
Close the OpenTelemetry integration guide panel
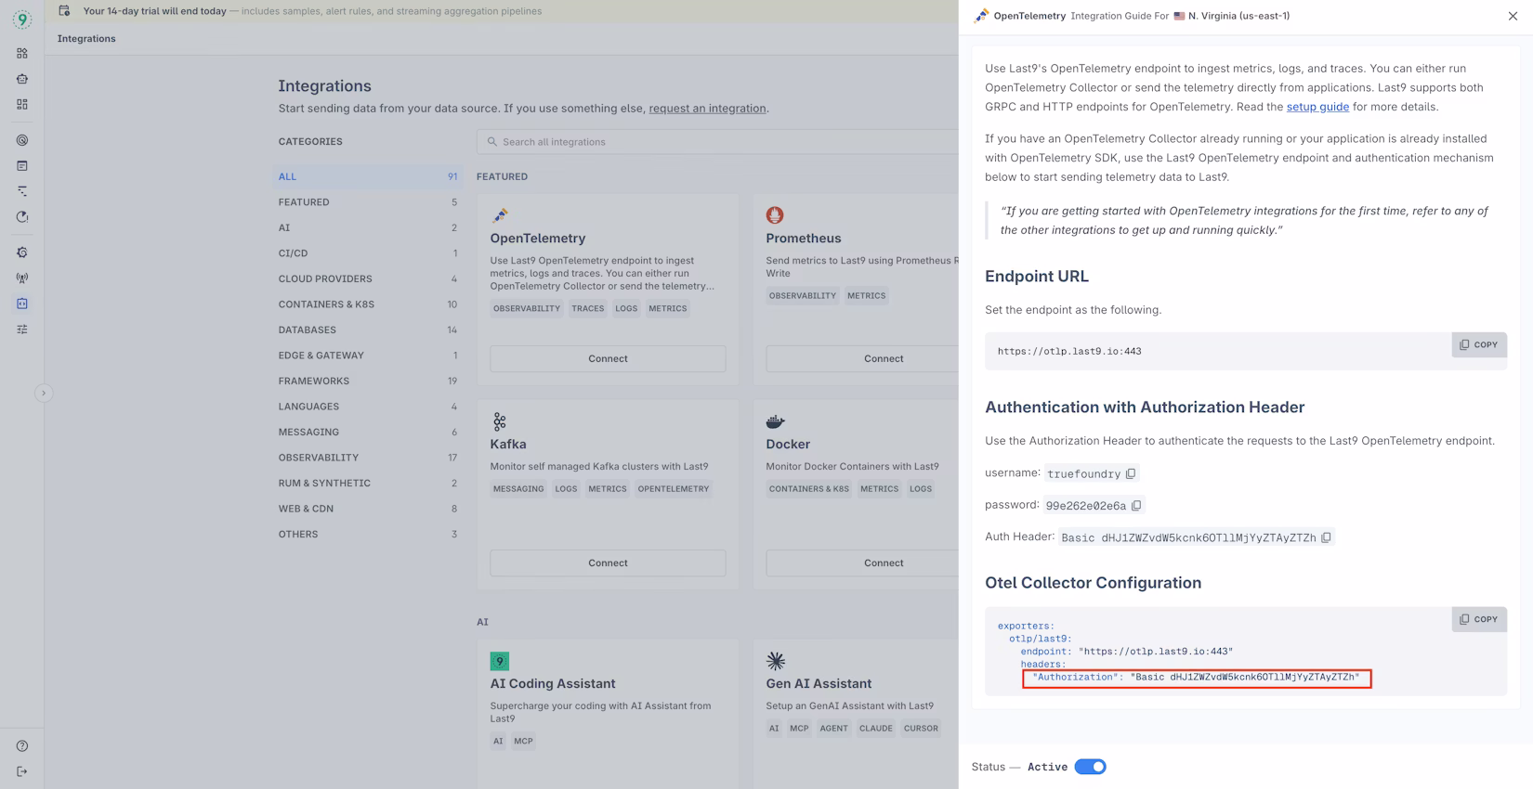1513,16
